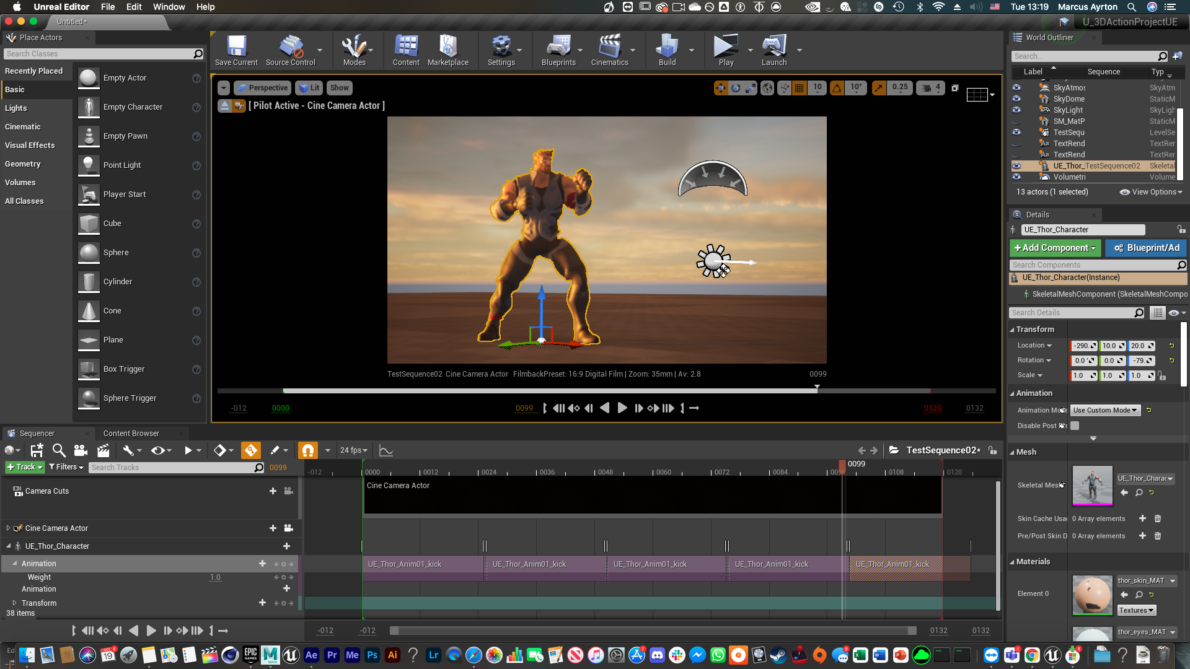Toggle Disable Post Process Blueprint checkbox

click(x=1075, y=426)
